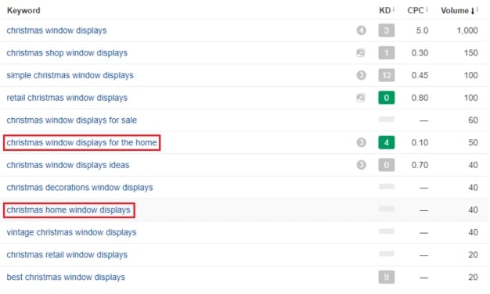The width and height of the screenshot is (490, 294).
Task: Click SERP features icon for displays for the home
Action: 362,142
